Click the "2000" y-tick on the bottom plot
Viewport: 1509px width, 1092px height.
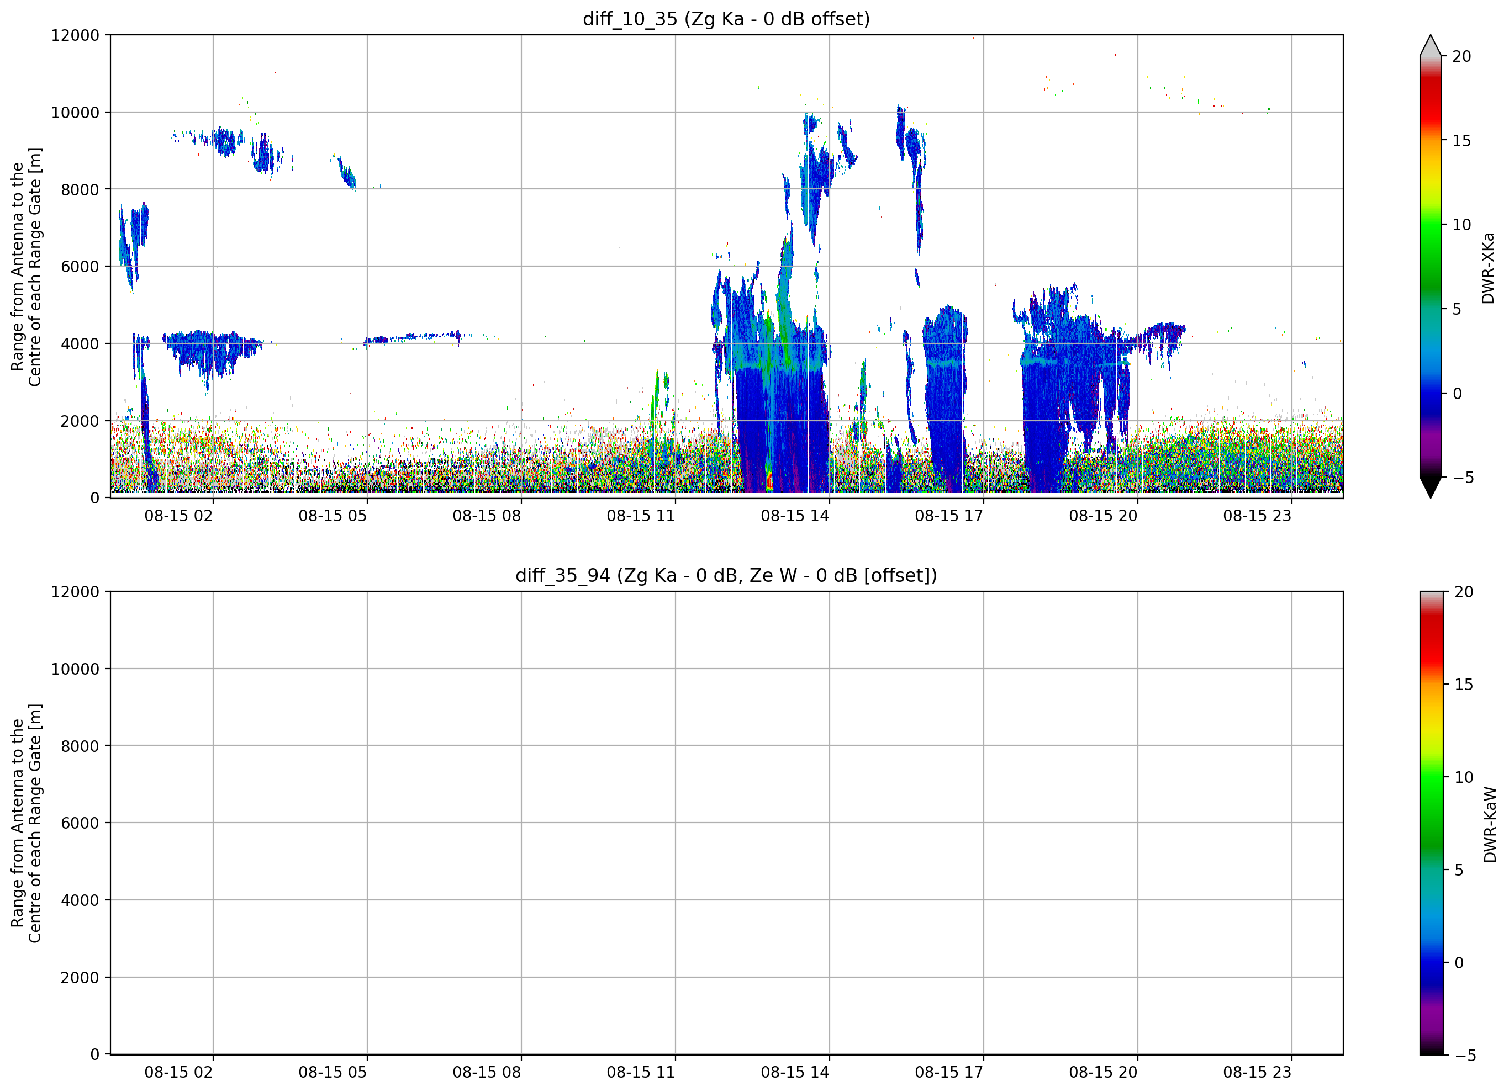(80, 978)
